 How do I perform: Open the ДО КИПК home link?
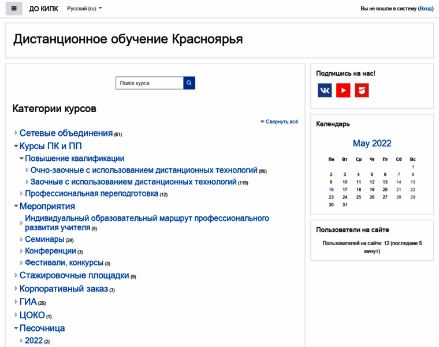point(43,9)
